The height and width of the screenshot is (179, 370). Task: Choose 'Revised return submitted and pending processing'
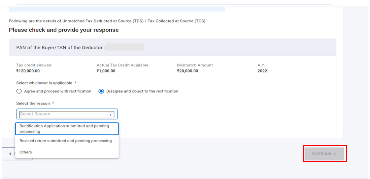[66, 141]
